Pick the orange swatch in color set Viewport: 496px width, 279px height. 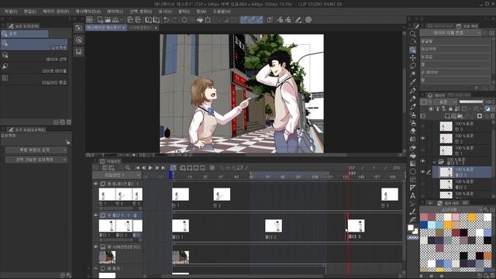(472, 217)
